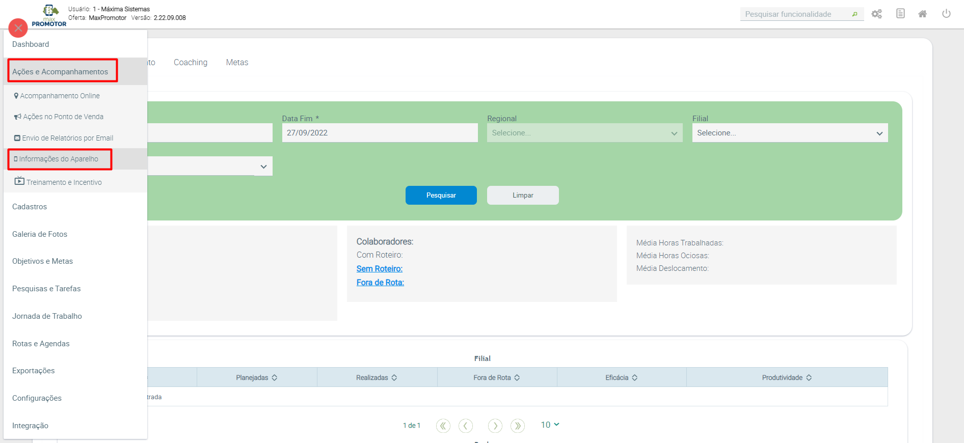The height and width of the screenshot is (443, 964).
Task: Go to home via house icon
Action: [x=922, y=14]
